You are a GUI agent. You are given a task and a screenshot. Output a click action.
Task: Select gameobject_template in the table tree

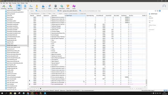[x=12, y=30]
